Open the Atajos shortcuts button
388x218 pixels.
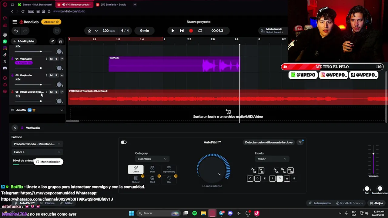coord(376,203)
